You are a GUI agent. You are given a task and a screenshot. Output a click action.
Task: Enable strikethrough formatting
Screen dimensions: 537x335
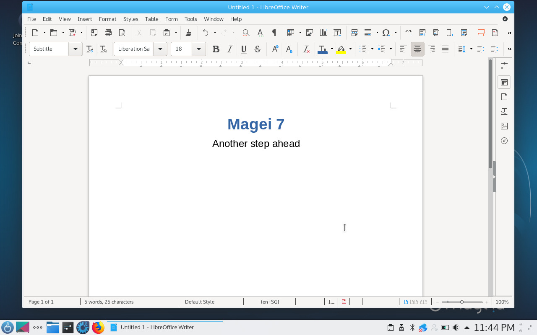pyautogui.click(x=257, y=49)
